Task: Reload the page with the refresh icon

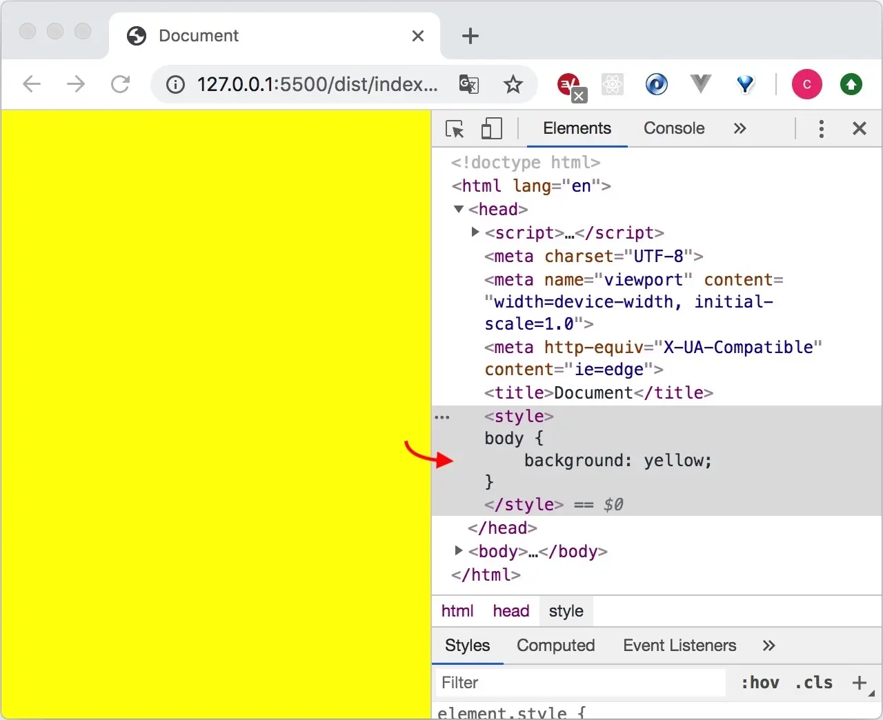Action: [x=121, y=84]
